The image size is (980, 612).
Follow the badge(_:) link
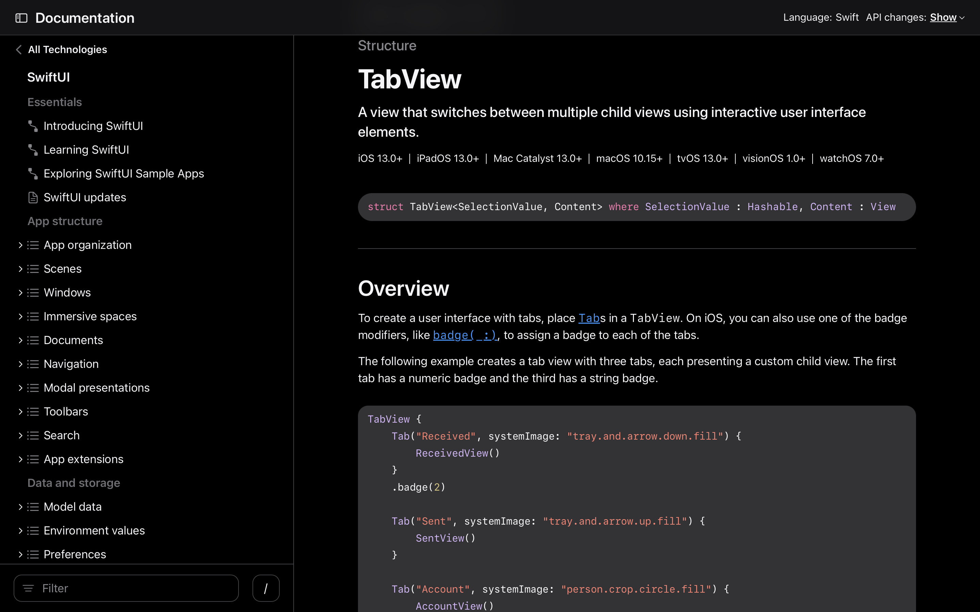[464, 335]
